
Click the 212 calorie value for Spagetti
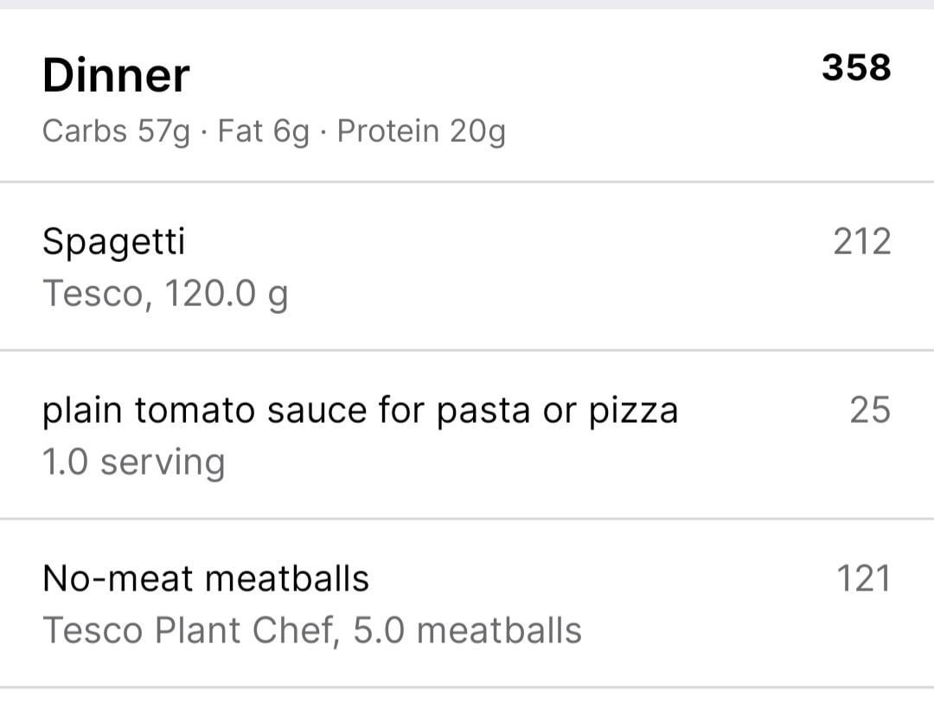tap(861, 242)
